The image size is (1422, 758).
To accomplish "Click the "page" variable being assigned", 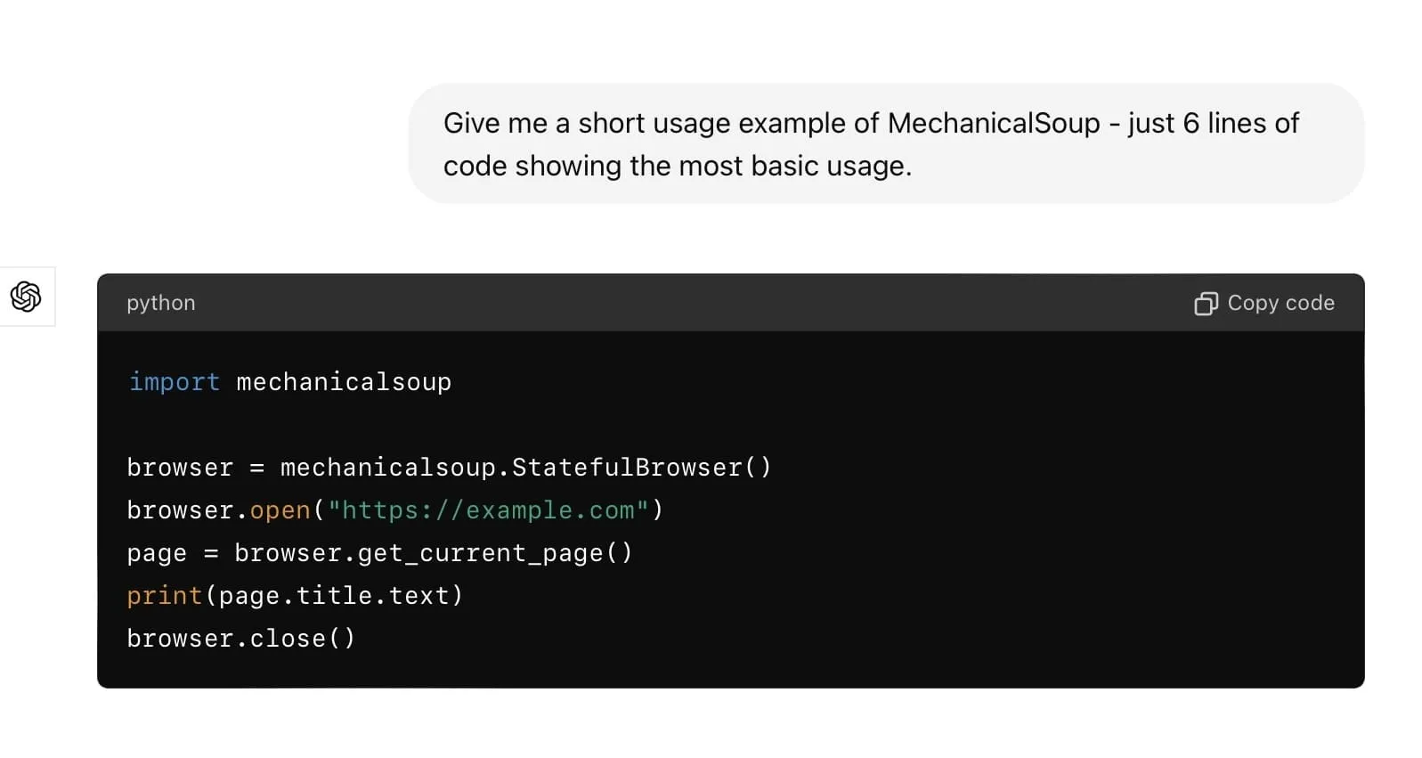I will (157, 553).
